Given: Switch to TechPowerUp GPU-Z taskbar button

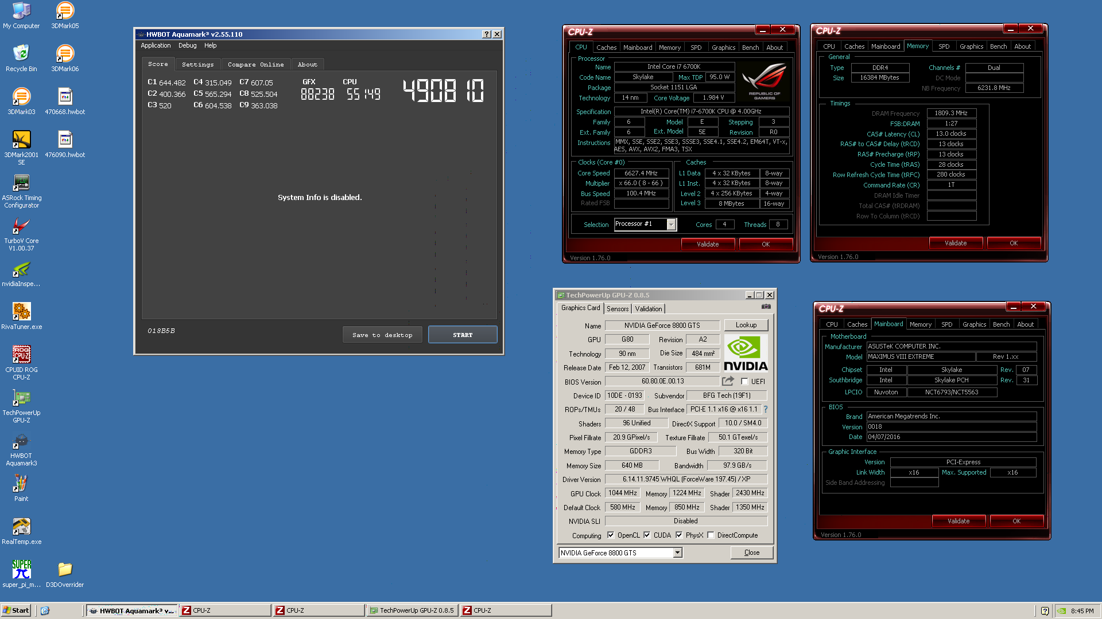Looking at the screenshot, I should 412,610.
